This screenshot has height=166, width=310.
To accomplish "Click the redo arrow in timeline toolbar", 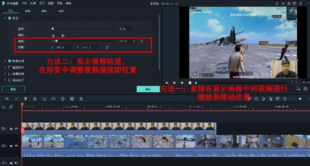I will 16,99.
